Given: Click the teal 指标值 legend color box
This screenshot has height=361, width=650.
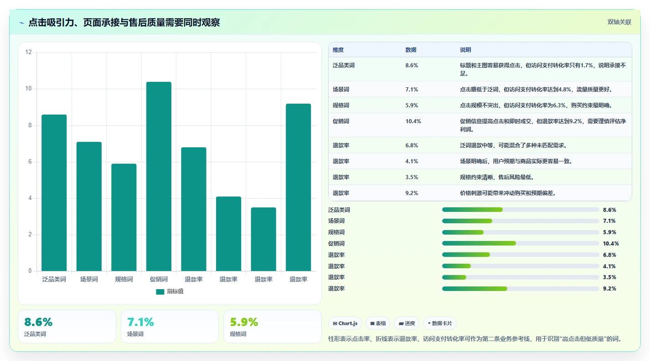Looking at the screenshot, I should coord(160,292).
